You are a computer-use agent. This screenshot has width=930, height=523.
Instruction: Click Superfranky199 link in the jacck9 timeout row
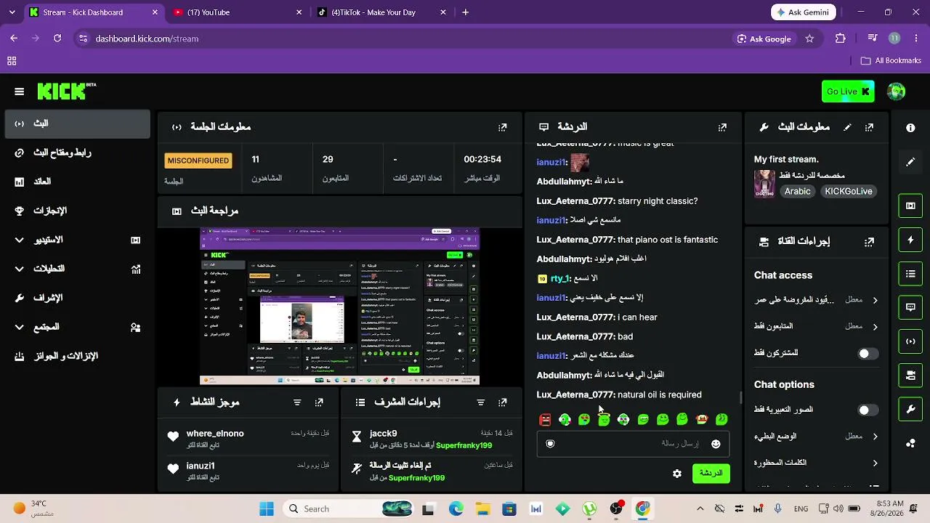click(x=464, y=445)
